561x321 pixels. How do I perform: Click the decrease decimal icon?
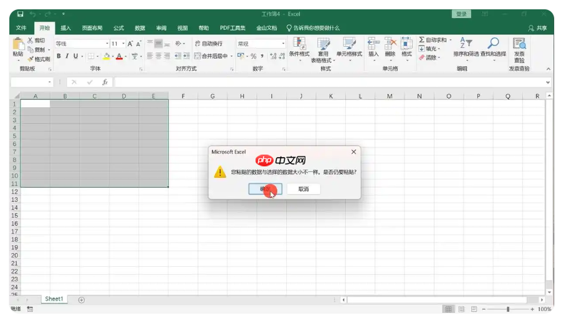tap(282, 56)
